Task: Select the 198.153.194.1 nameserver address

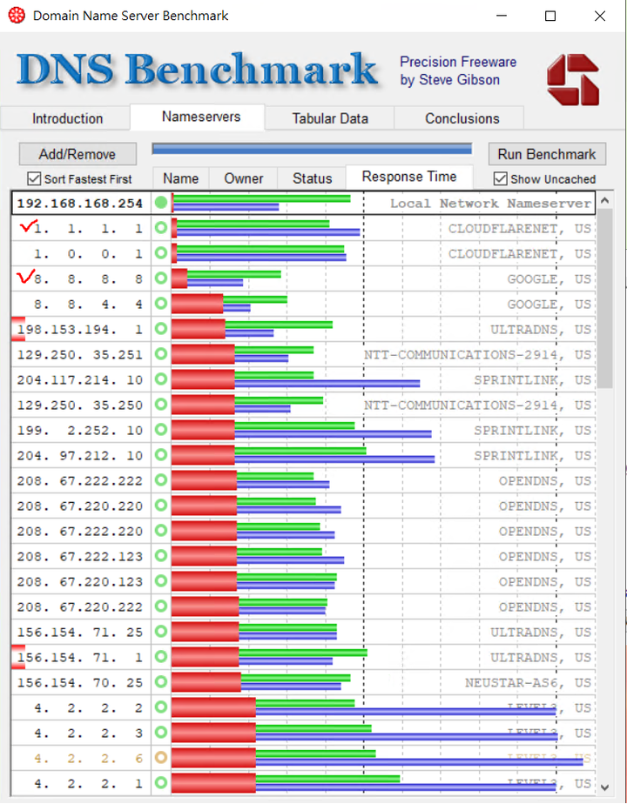Action: coord(80,329)
